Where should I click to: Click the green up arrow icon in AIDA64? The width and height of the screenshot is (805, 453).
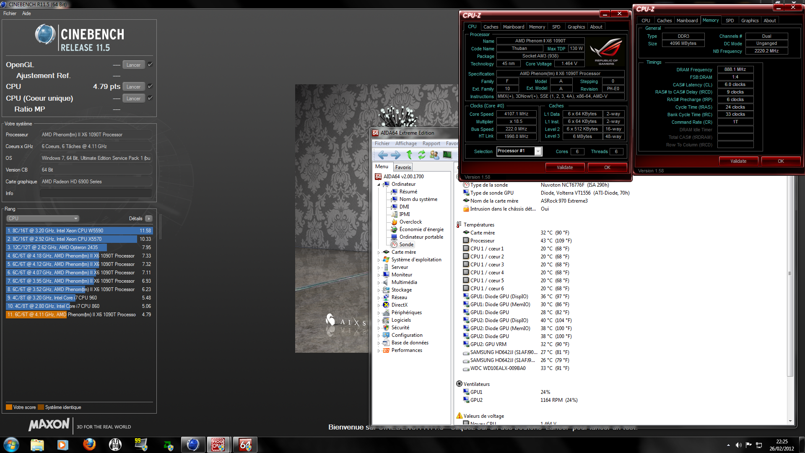click(x=409, y=155)
